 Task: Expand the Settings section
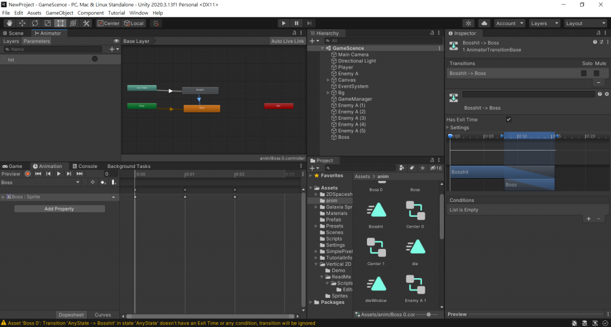[459, 127]
